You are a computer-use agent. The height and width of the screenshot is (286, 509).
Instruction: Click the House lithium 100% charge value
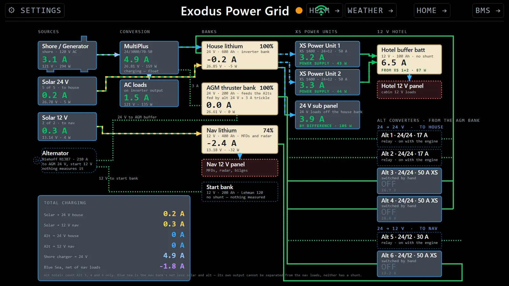click(x=266, y=46)
